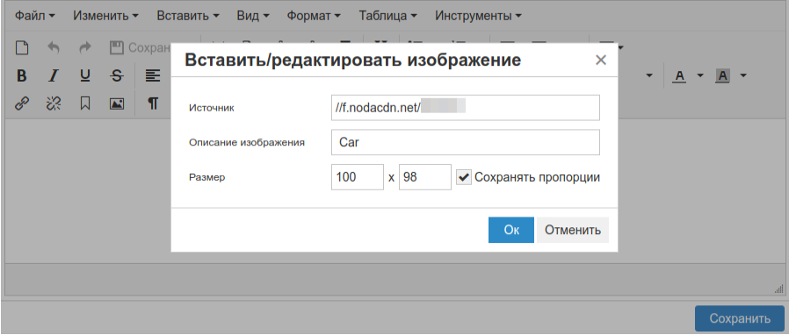Open the text color dropdown arrow
789x335 pixels.
pyautogui.click(x=700, y=75)
